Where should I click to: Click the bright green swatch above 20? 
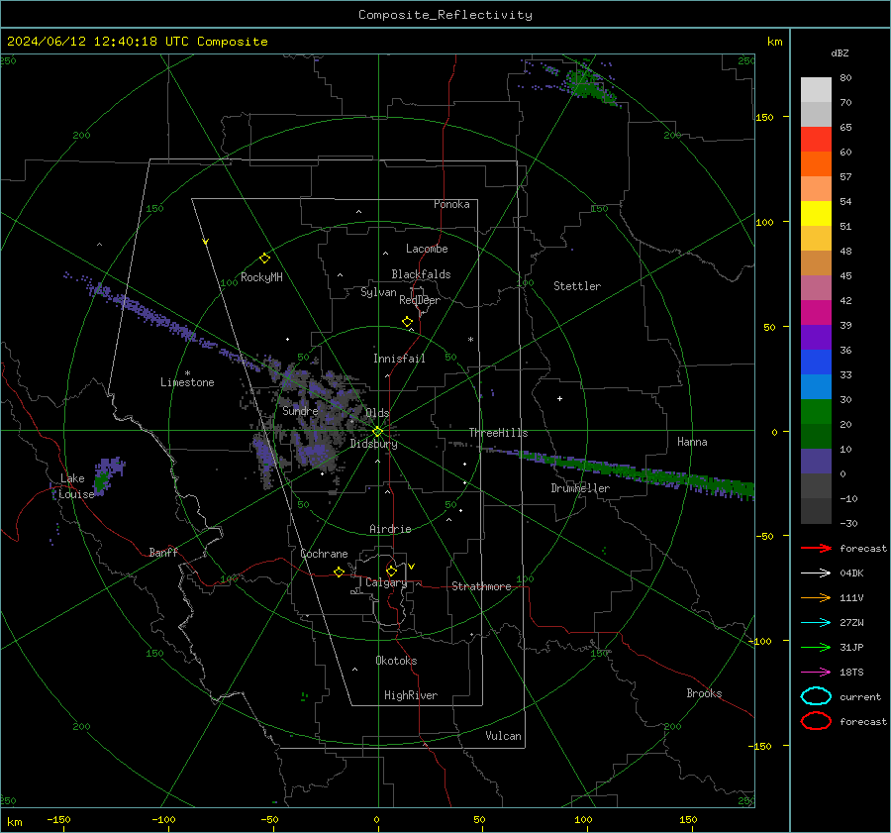click(x=816, y=412)
